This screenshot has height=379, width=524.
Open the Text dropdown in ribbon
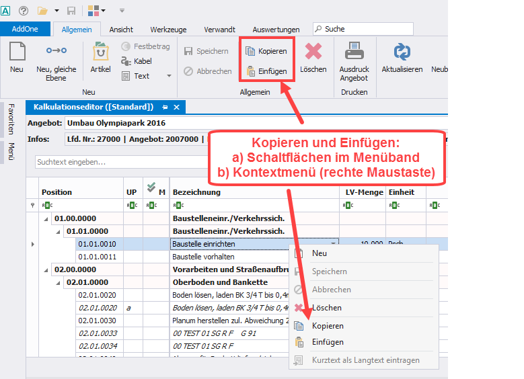(x=169, y=77)
